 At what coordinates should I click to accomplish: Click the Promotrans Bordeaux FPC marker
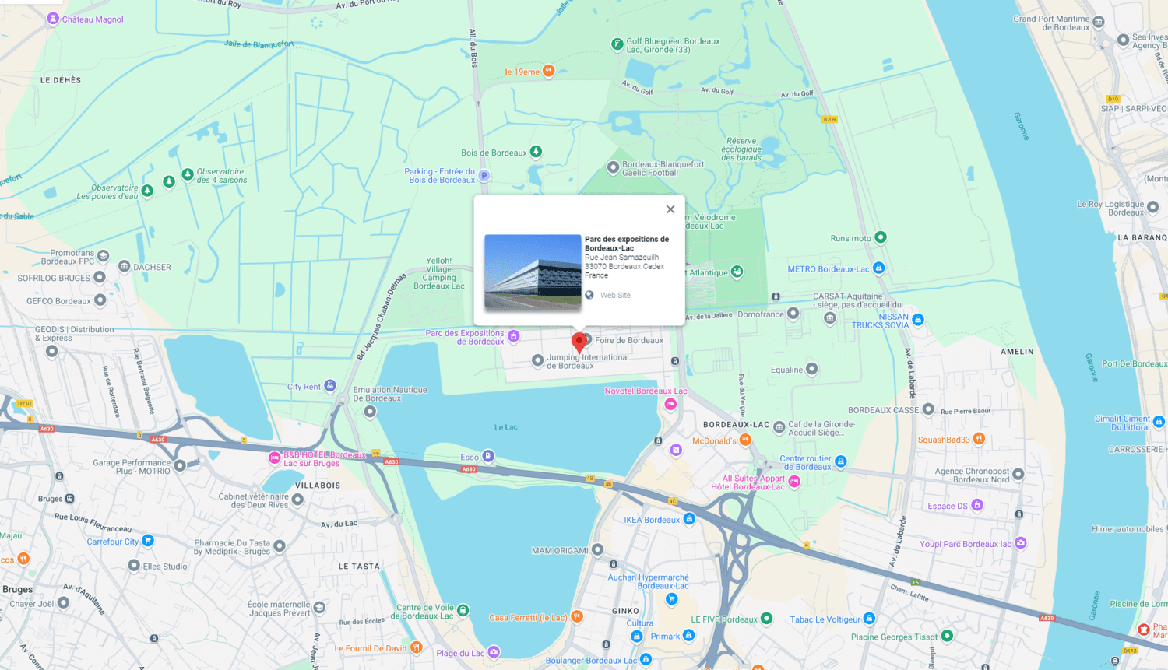[x=103, y=256]
